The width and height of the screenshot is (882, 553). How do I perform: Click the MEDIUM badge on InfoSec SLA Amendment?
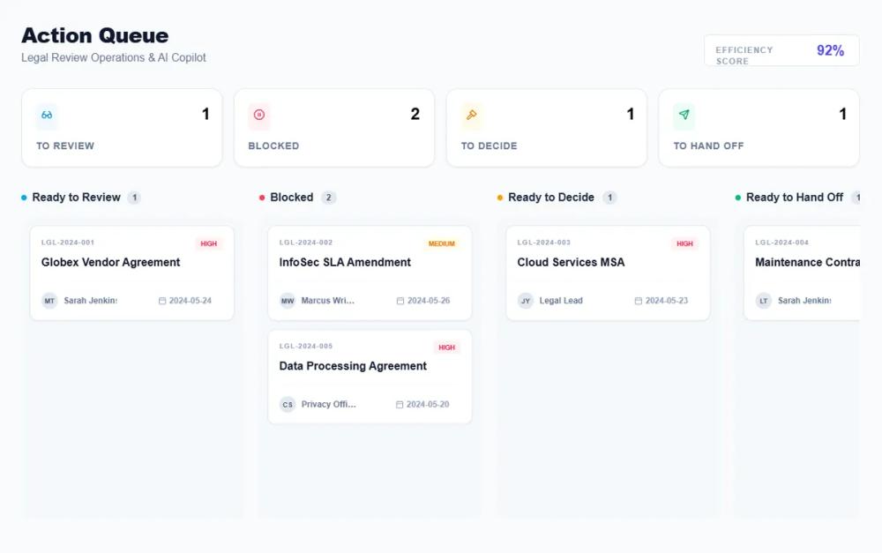(x=444, y=243)
